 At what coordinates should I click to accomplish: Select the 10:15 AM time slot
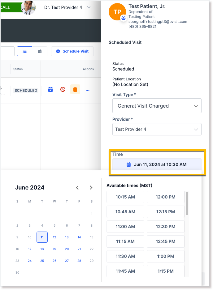(x=125, y=197)
